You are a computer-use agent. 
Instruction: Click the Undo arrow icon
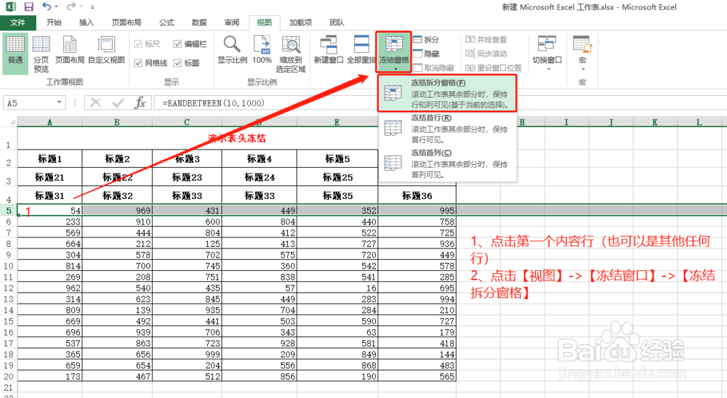tap(47, 7)
